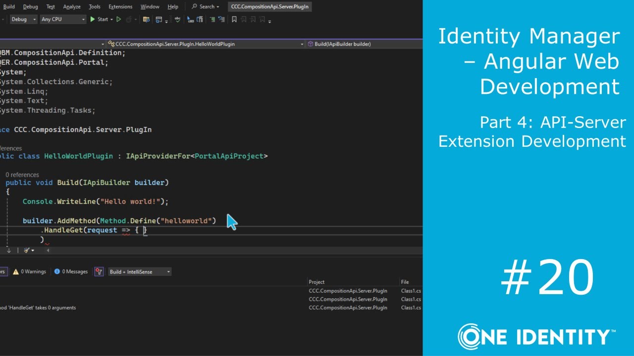
Task: Click Class1.cs in the HandleGet error row
Action: [411, 308]
